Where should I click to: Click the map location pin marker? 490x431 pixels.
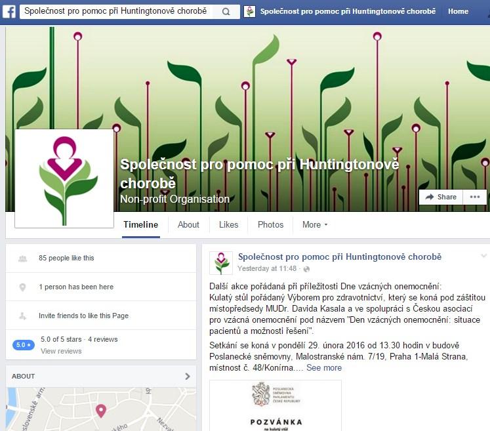(100, 411)
